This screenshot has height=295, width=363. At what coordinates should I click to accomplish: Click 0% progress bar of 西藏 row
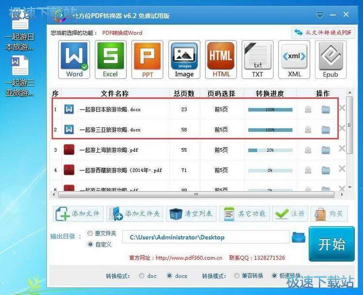(x=270, y=171)
